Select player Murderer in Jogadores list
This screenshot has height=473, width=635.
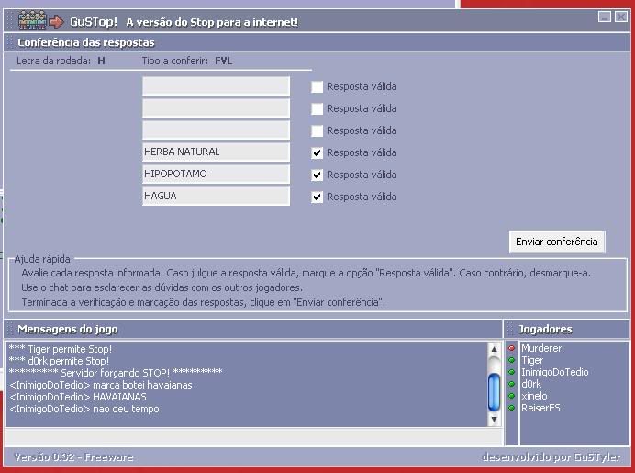click(x=541, y=348)
